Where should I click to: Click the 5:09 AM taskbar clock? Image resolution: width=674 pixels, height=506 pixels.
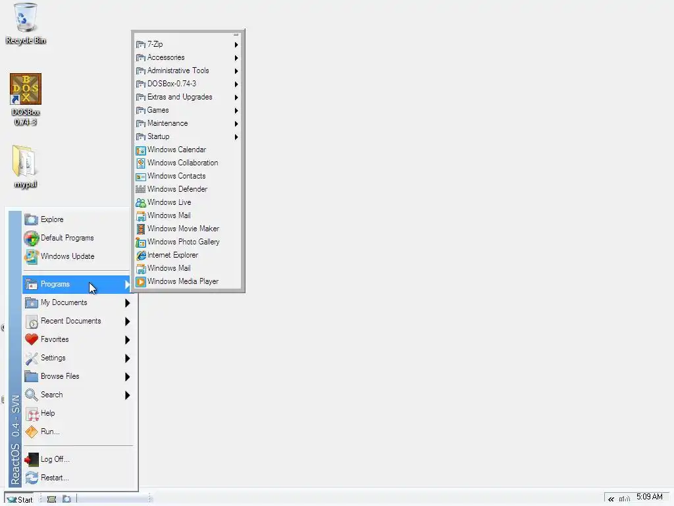[650, 497]
